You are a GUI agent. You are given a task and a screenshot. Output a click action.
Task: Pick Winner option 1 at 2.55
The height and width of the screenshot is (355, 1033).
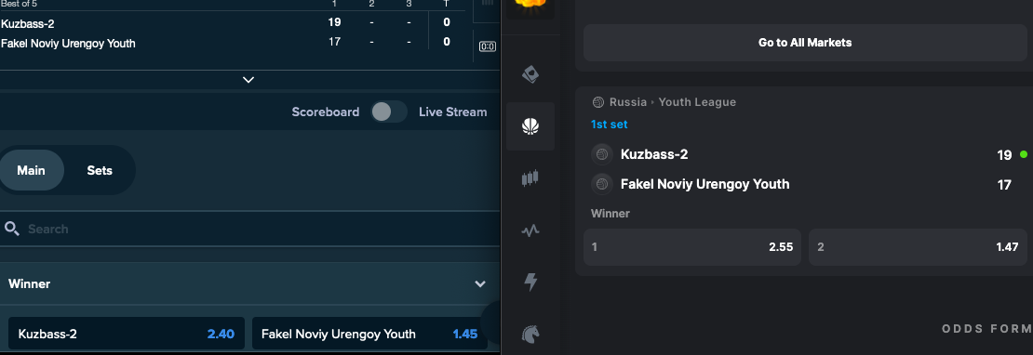[692, 247]
